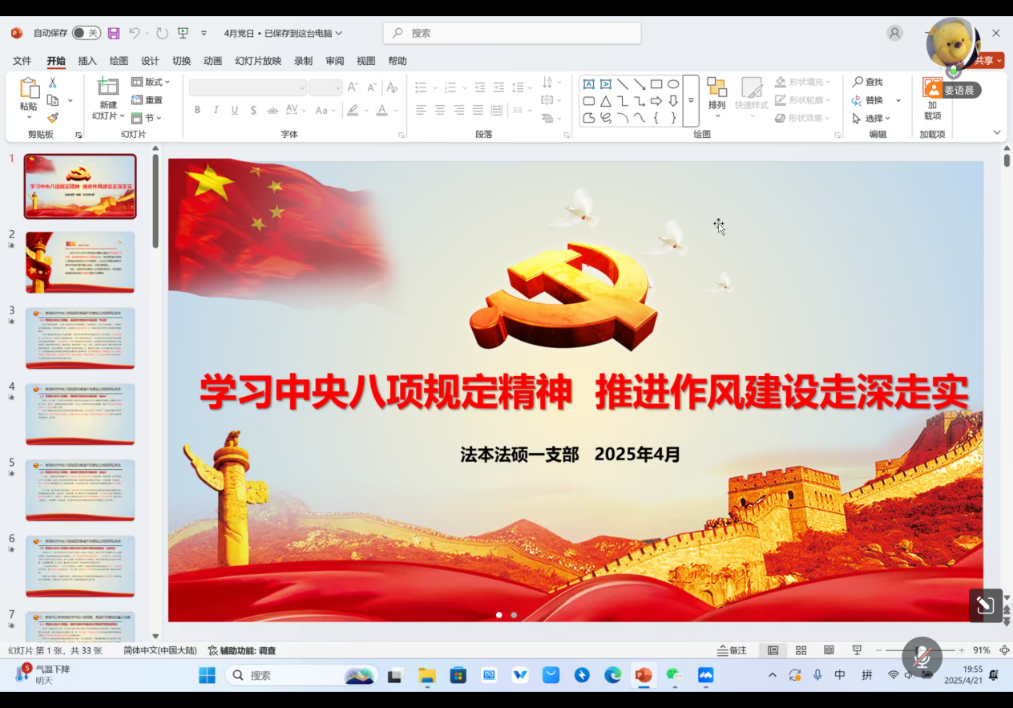Viewport: 1013px width, 708px height.
Task: Toggle the 自动保存 AutoSave switch
Action: point(85,33)
